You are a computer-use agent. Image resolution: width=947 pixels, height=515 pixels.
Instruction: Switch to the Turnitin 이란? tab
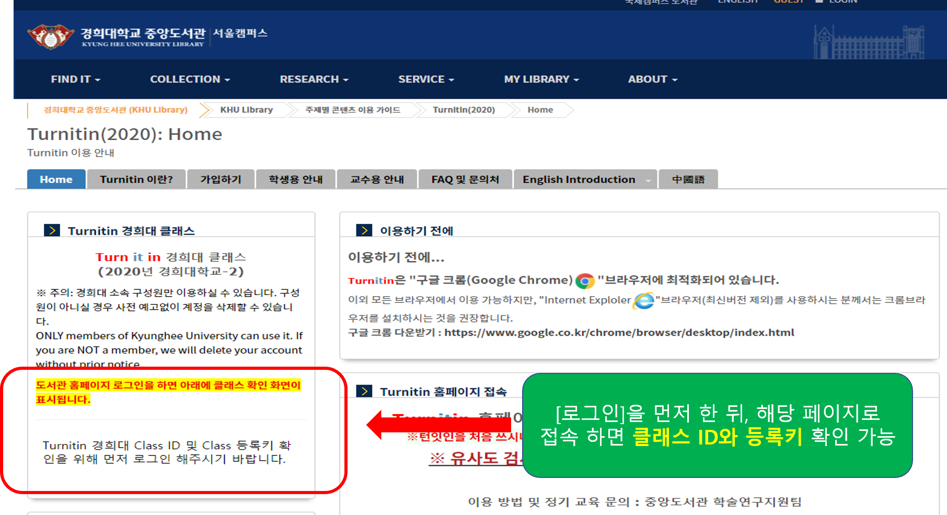tap(136, 179)
